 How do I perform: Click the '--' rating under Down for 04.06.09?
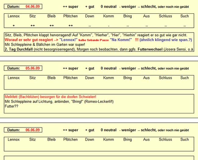[90, 26]
